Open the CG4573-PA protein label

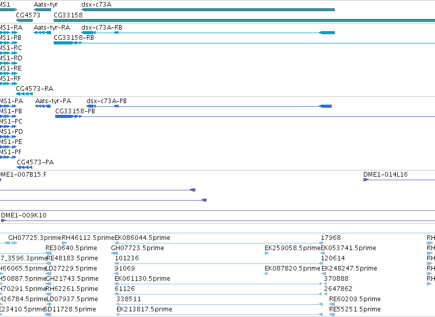click(35, 162)
